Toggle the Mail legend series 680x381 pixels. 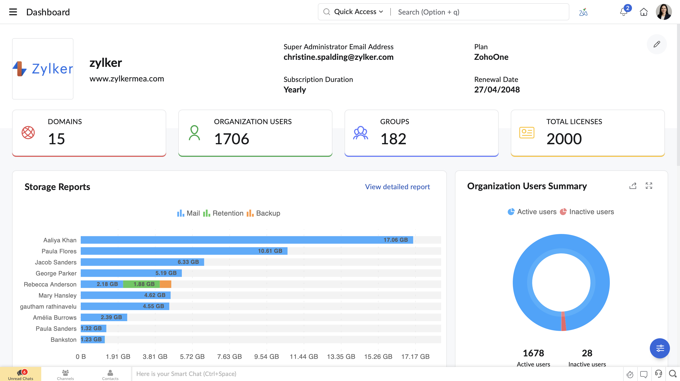pos(188,213)
